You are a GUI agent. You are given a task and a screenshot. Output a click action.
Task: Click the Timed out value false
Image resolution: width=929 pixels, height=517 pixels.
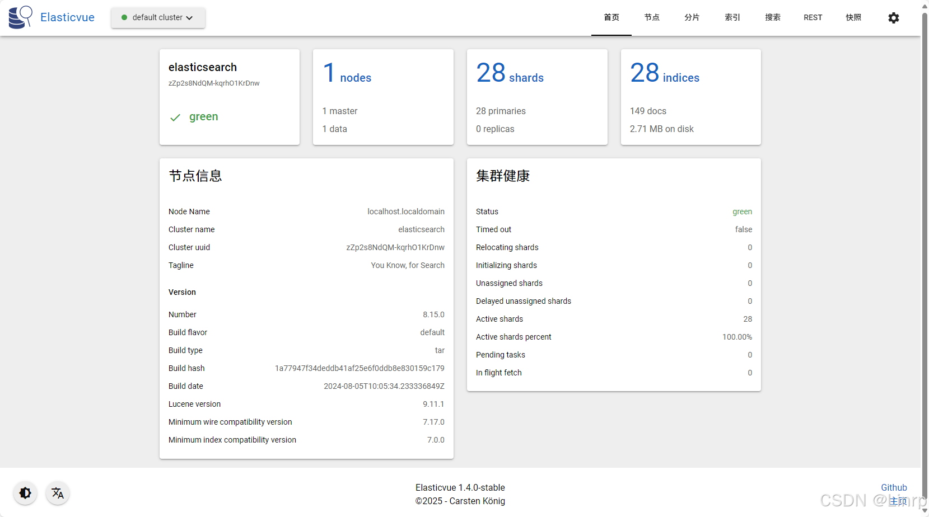(744, 229)
